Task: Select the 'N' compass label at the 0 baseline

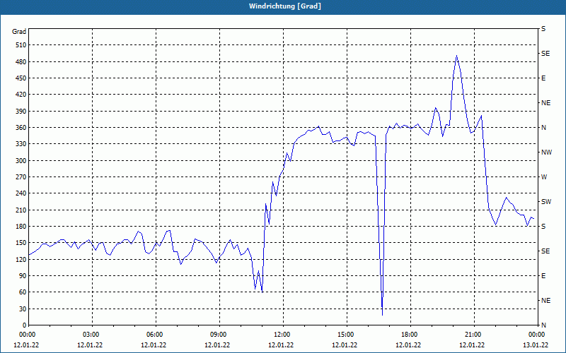Action: point(544,325)
